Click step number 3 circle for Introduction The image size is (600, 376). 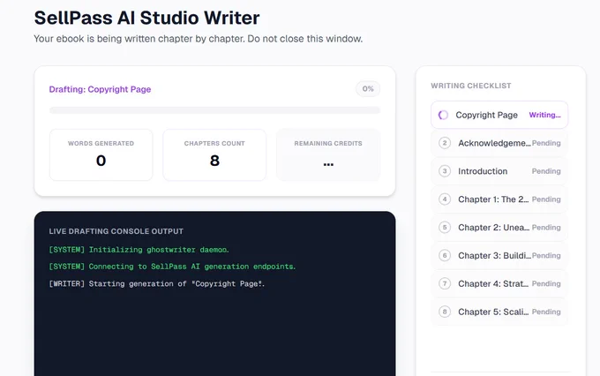click(445, 171)
